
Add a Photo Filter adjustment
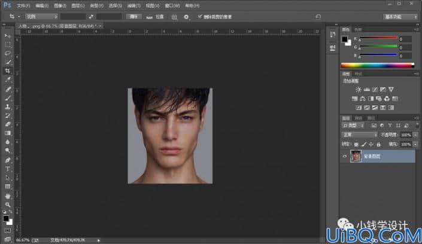[x=379, y=99]
